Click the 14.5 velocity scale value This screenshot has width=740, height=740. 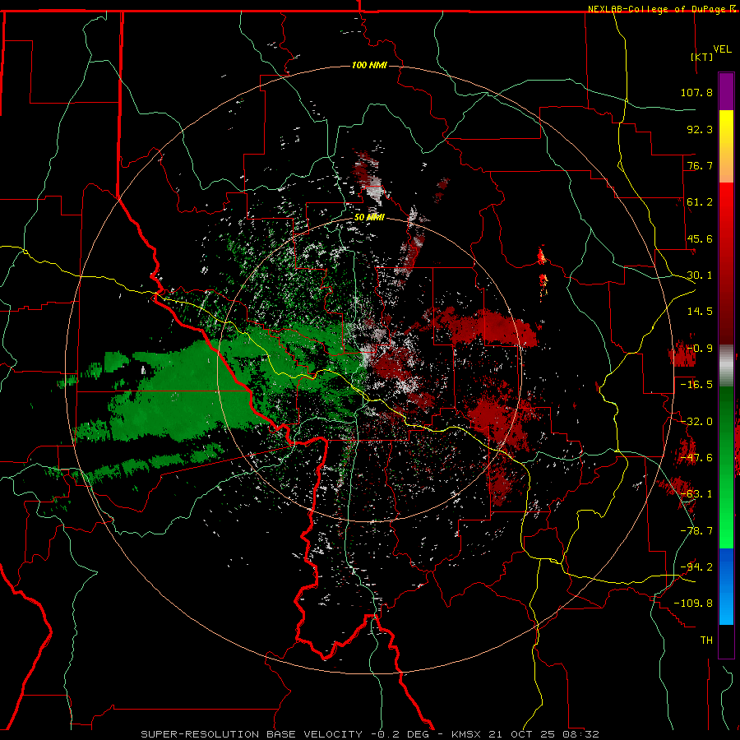700,312
